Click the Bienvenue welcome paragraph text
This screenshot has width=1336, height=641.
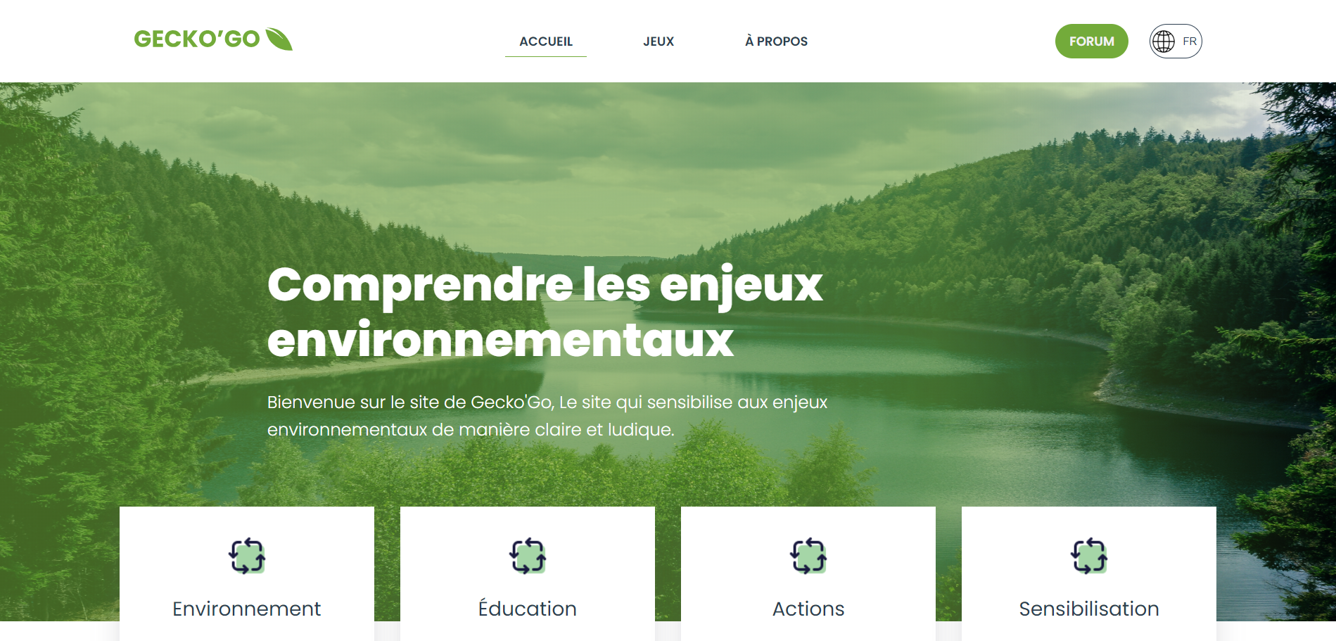pos(547,416)
